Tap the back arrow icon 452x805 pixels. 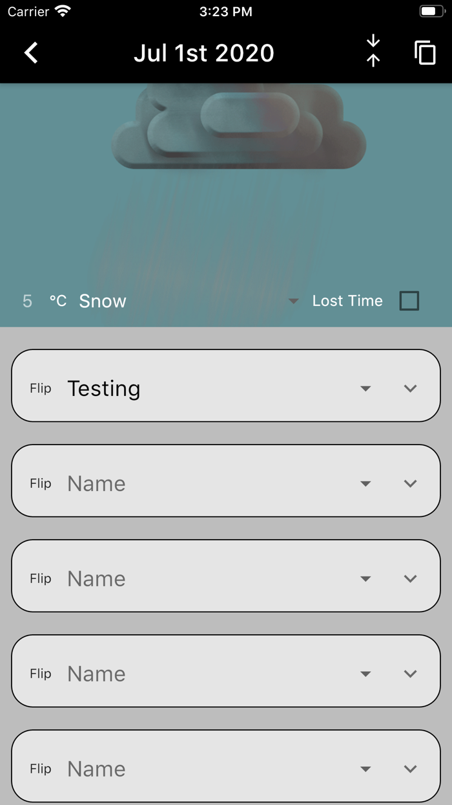(31, 53)
